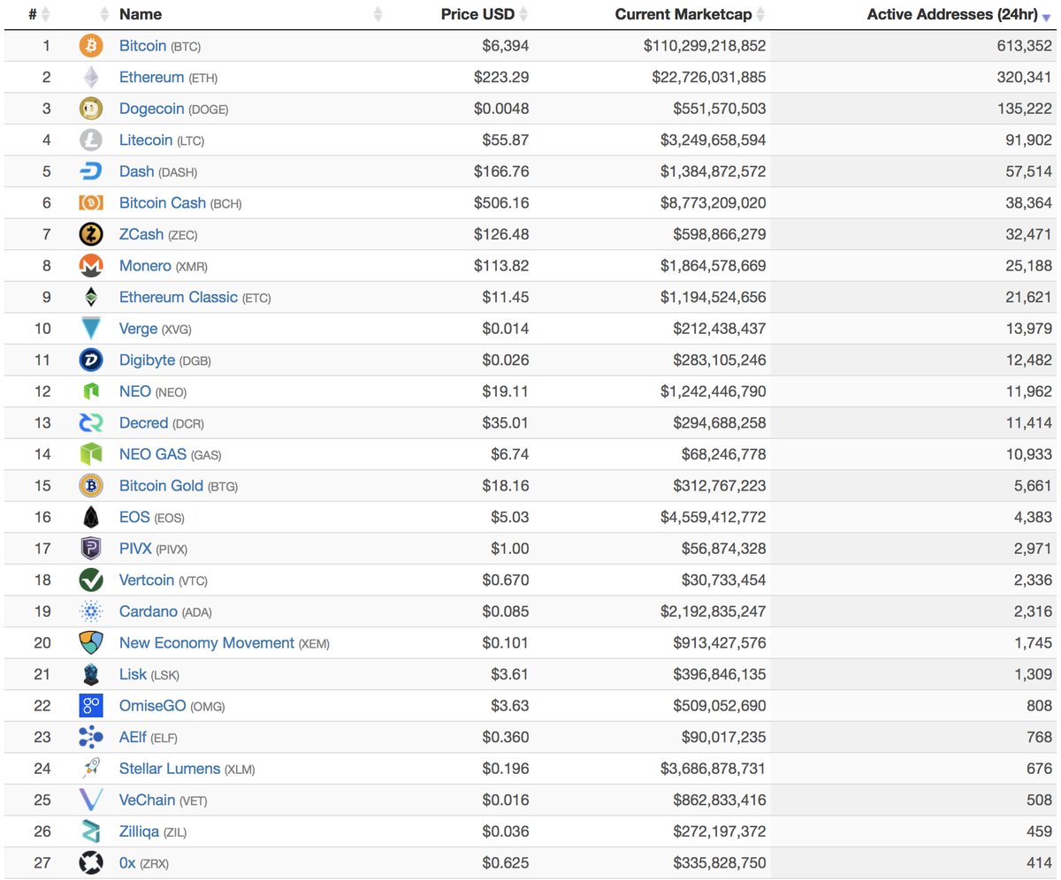Image resolution: width=1061 pixels, height=880 pixels.
Task: Sort by Price USD column arrows
Action: (x=523, y=14)
